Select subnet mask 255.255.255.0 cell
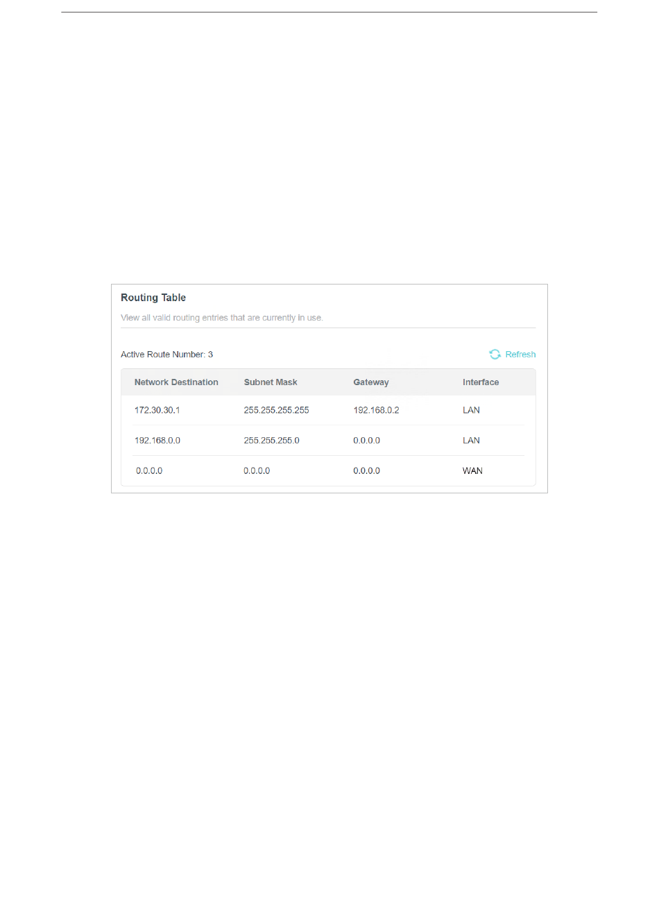Viewport: 659px width, 900px height. coord(271,441)
